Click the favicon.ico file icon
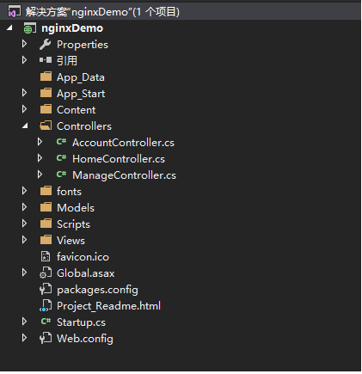 [46, 256]
